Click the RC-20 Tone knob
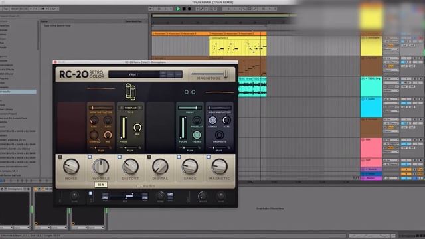This screenshot has height=239, width=425. tap(161, 196)
